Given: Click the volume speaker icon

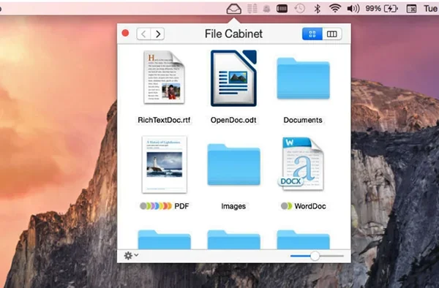Looking at the screenshot, I should pos(353,9).
